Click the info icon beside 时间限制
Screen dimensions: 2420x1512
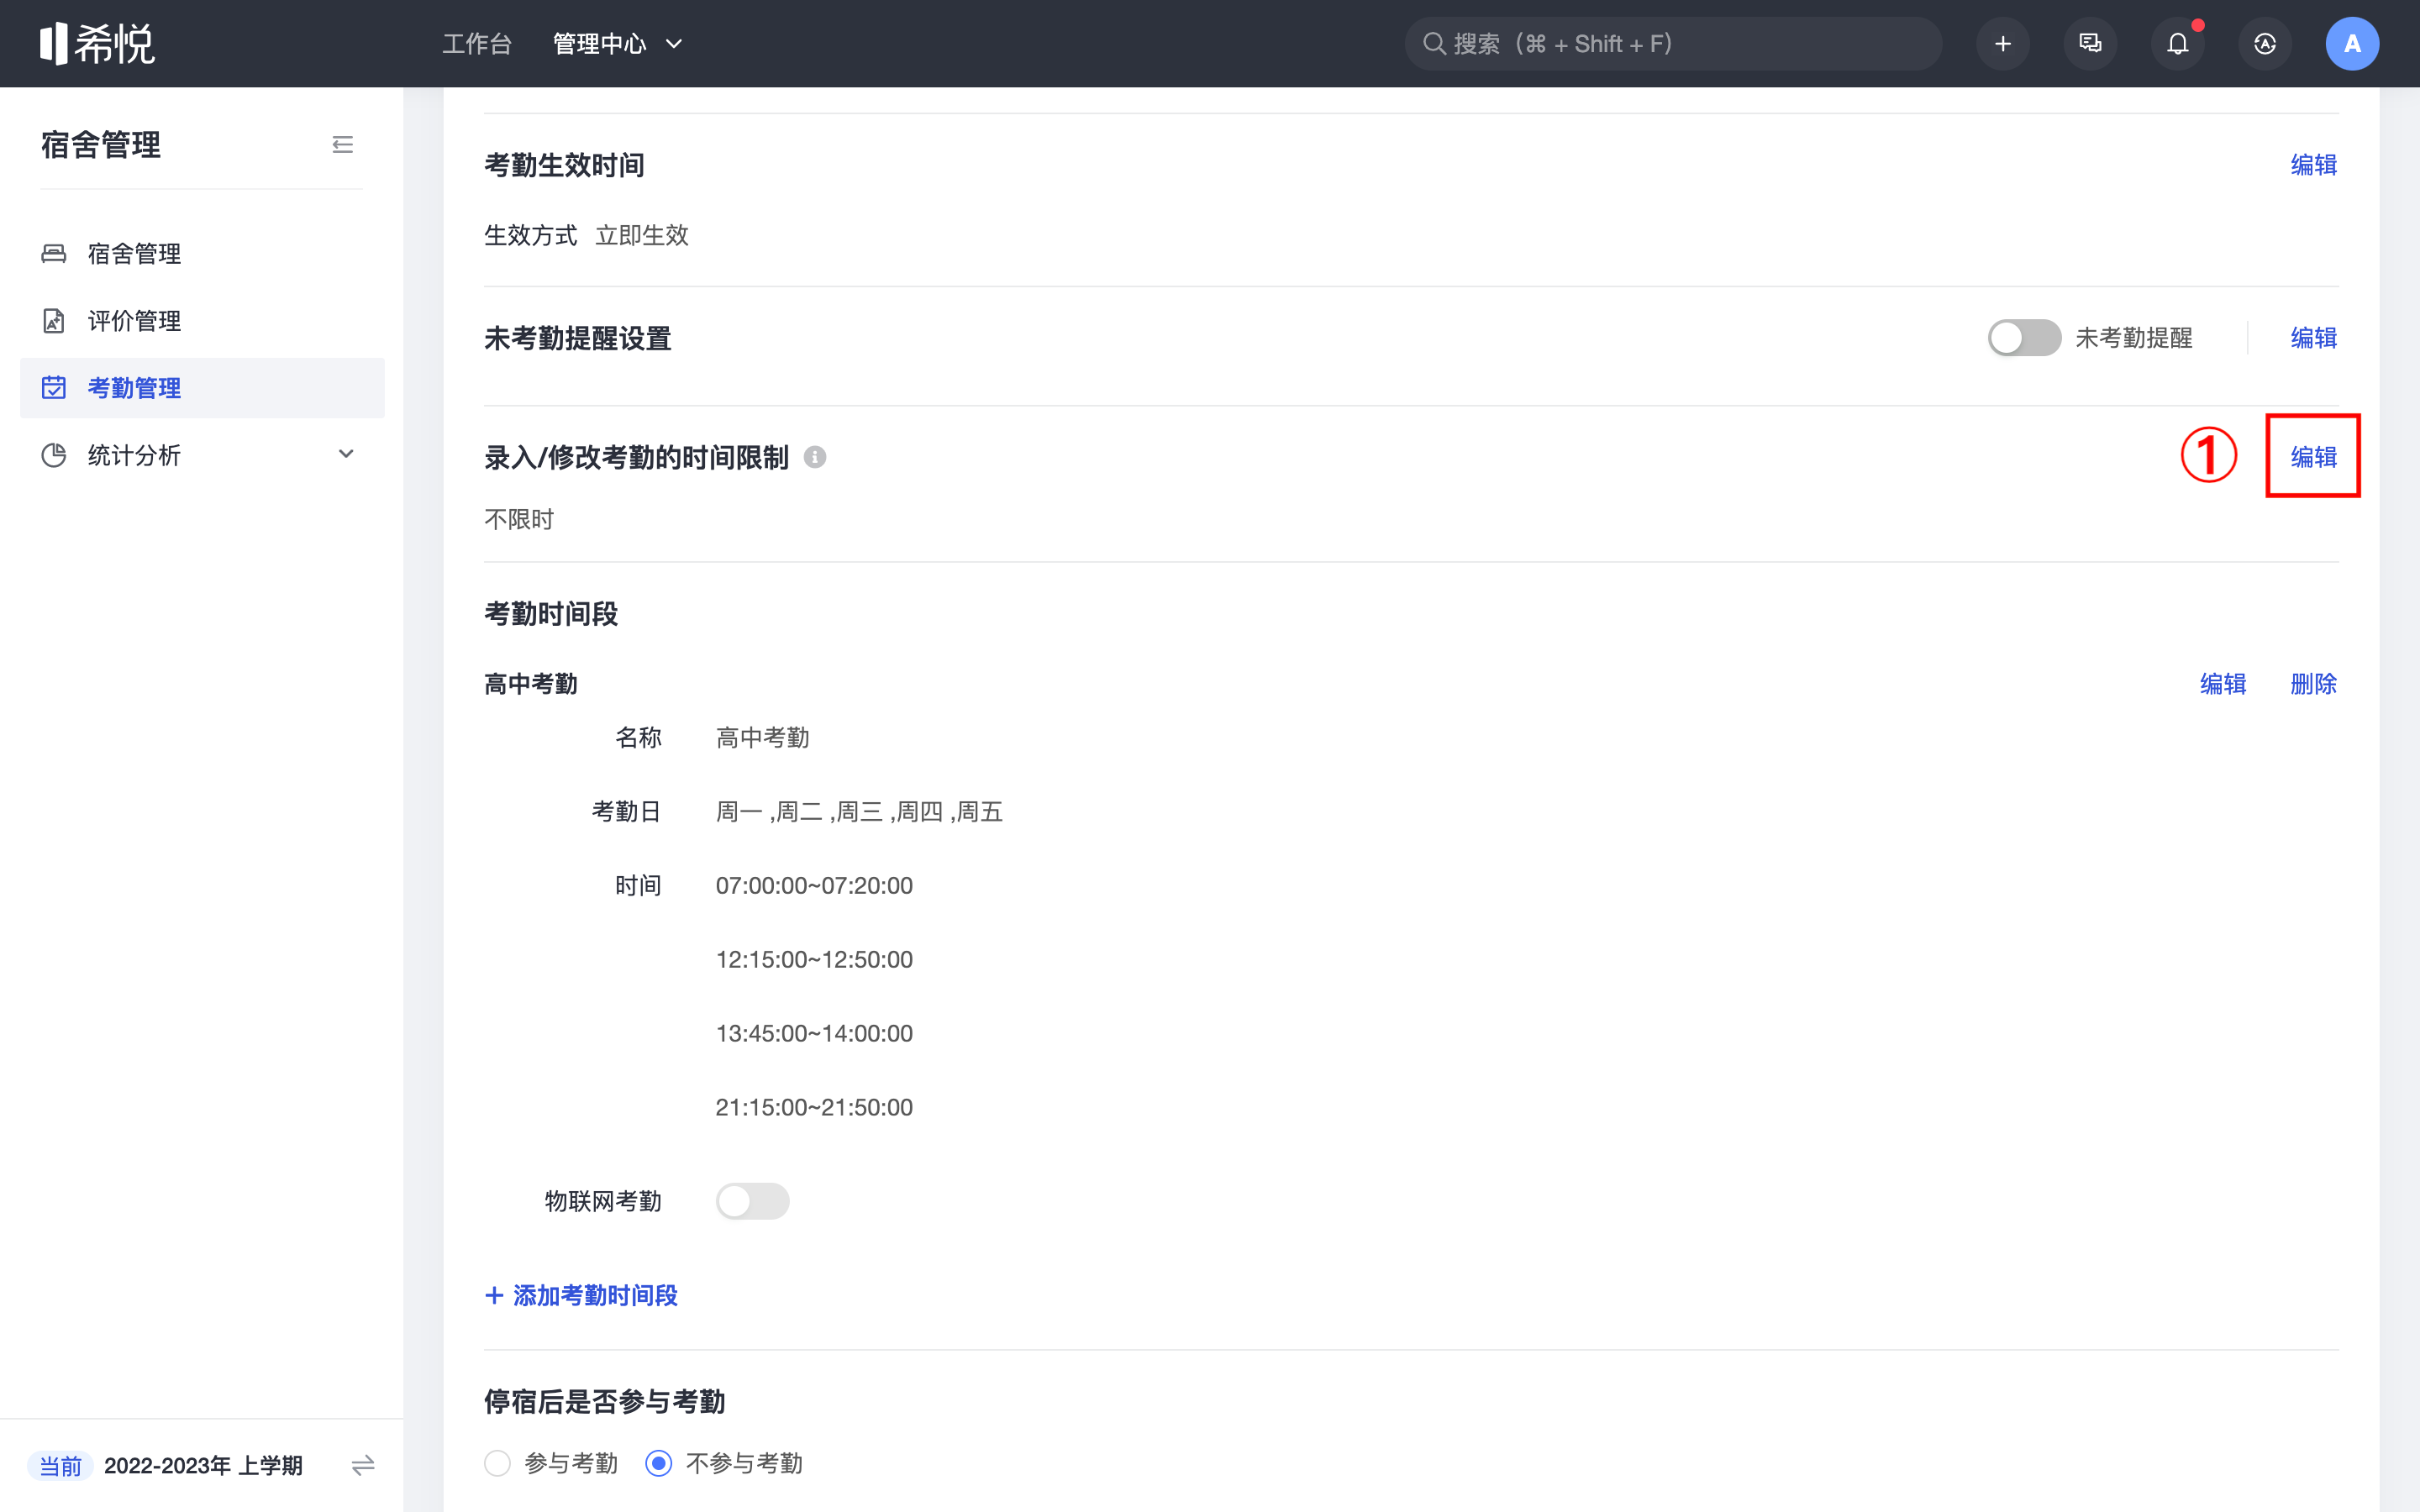pos(815,457)
